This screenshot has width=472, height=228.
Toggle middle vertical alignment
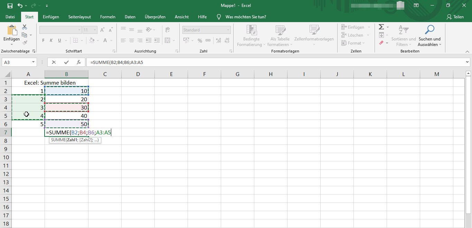[x=132, y=30]
